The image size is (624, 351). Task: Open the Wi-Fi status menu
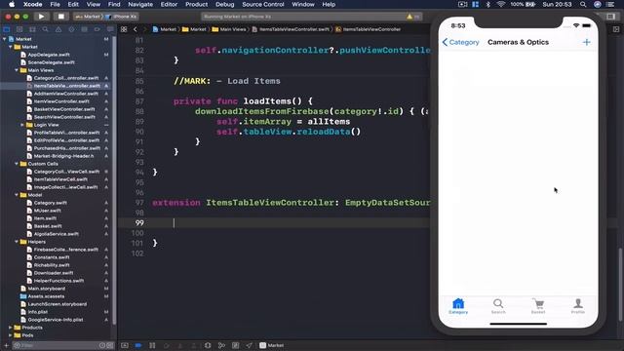[500, 4]
